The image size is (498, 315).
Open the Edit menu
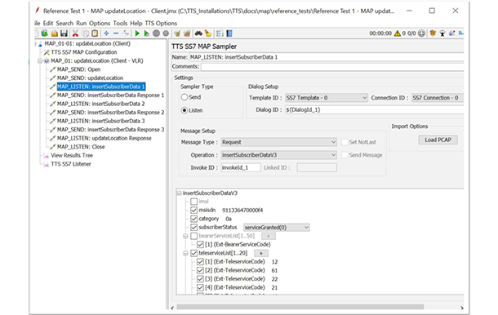point(48,23)
